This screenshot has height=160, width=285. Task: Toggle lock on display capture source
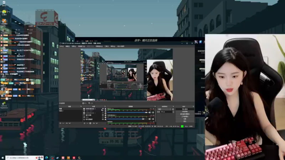pos(105,119)
